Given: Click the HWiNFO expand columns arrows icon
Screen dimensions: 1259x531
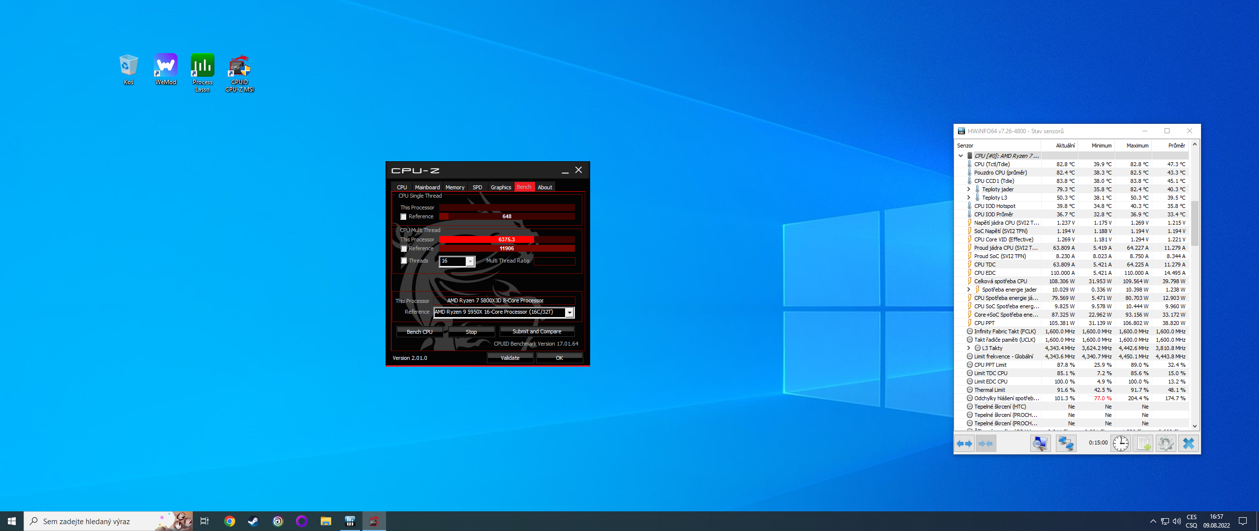Looking at the screenshot, I should pyautogui.click(x=964, y=443).
